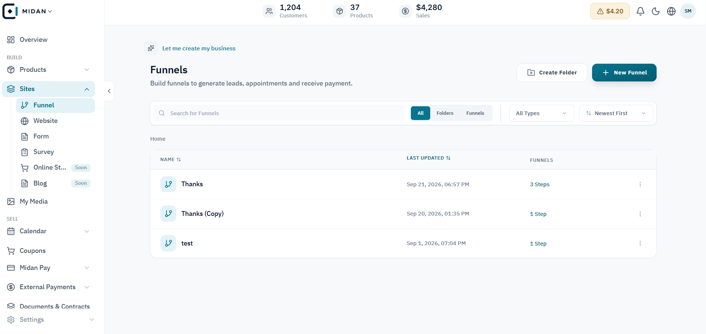The width and height of the screenshot is (706, 334).
Task: Open the Midan workspace switcher dropdown
Action: pyautogui.click(x=37, y=11)
